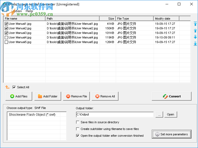Click the 101KB size cell
The image size is (198, 148).
[x=110, y=33]
